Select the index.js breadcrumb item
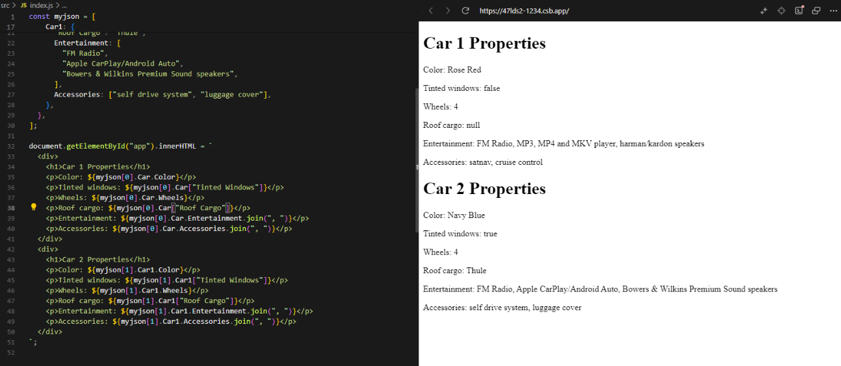 pos(41,5)
